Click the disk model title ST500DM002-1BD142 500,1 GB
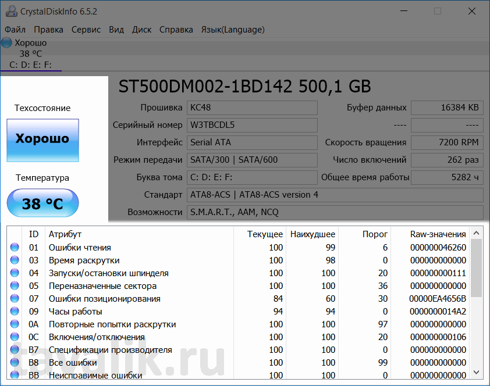Viewport: 490px width, 386px height. [x=244, y=87]
